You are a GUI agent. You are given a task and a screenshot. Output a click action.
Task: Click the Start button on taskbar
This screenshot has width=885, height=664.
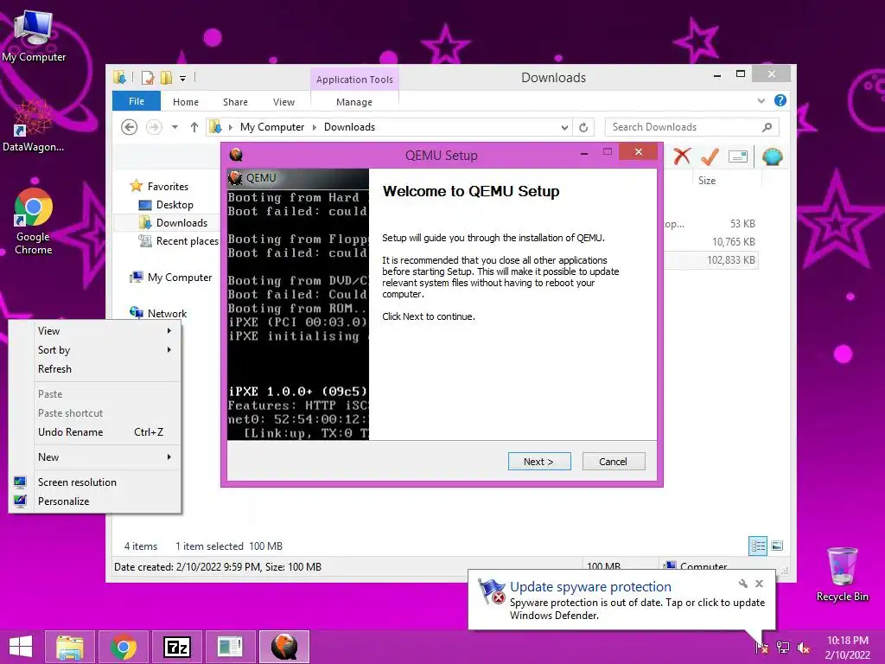(21, 647)
